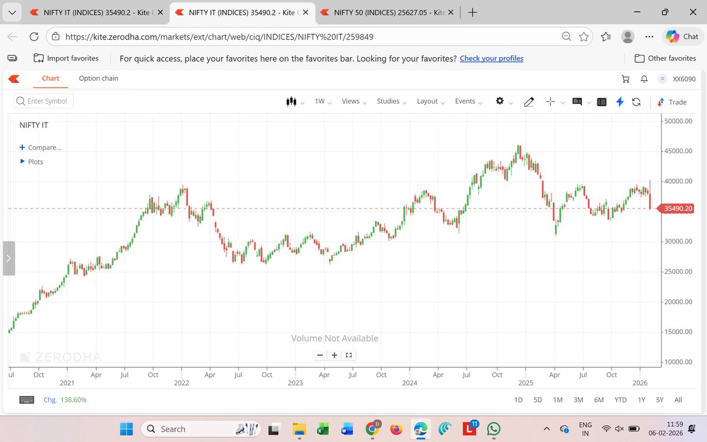Select the All range

678,400
